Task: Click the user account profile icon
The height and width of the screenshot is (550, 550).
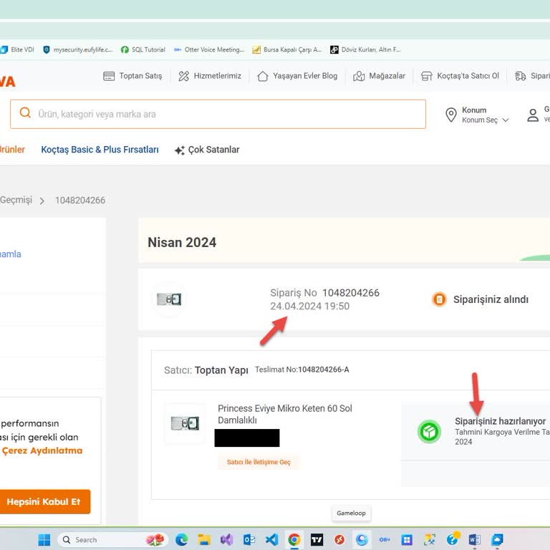Action: [x=533, y=115]
